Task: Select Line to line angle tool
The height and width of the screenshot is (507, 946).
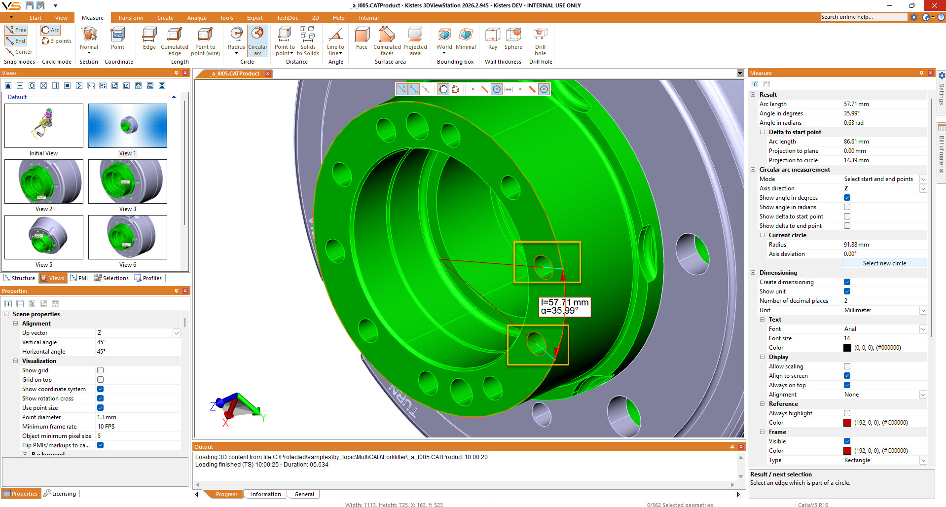Action: [x=335, y=41]
